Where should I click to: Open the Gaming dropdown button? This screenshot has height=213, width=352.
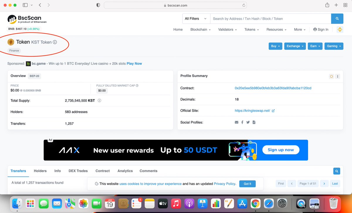click(x=334, y=46)
